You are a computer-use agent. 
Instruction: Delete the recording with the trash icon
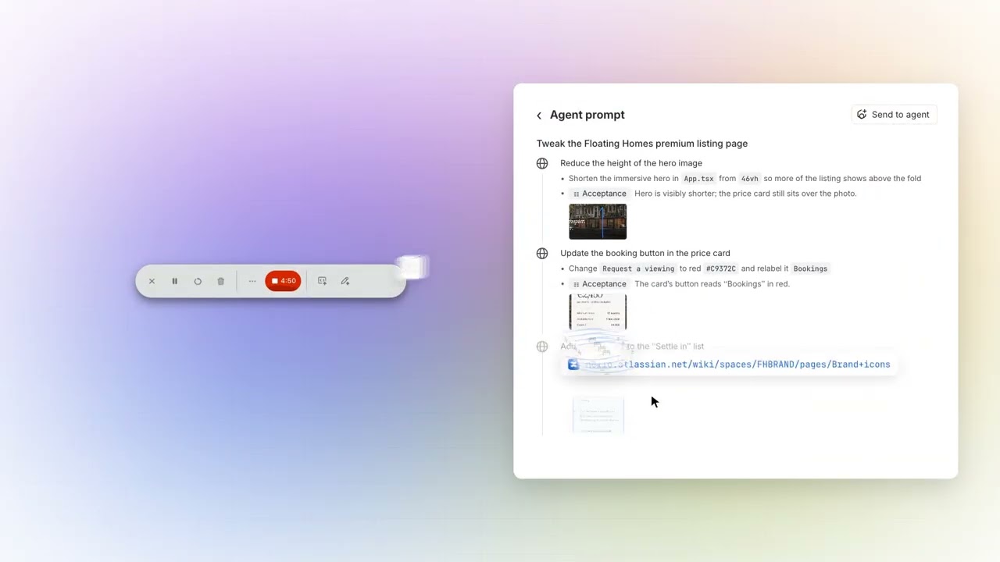coord(220,281)
